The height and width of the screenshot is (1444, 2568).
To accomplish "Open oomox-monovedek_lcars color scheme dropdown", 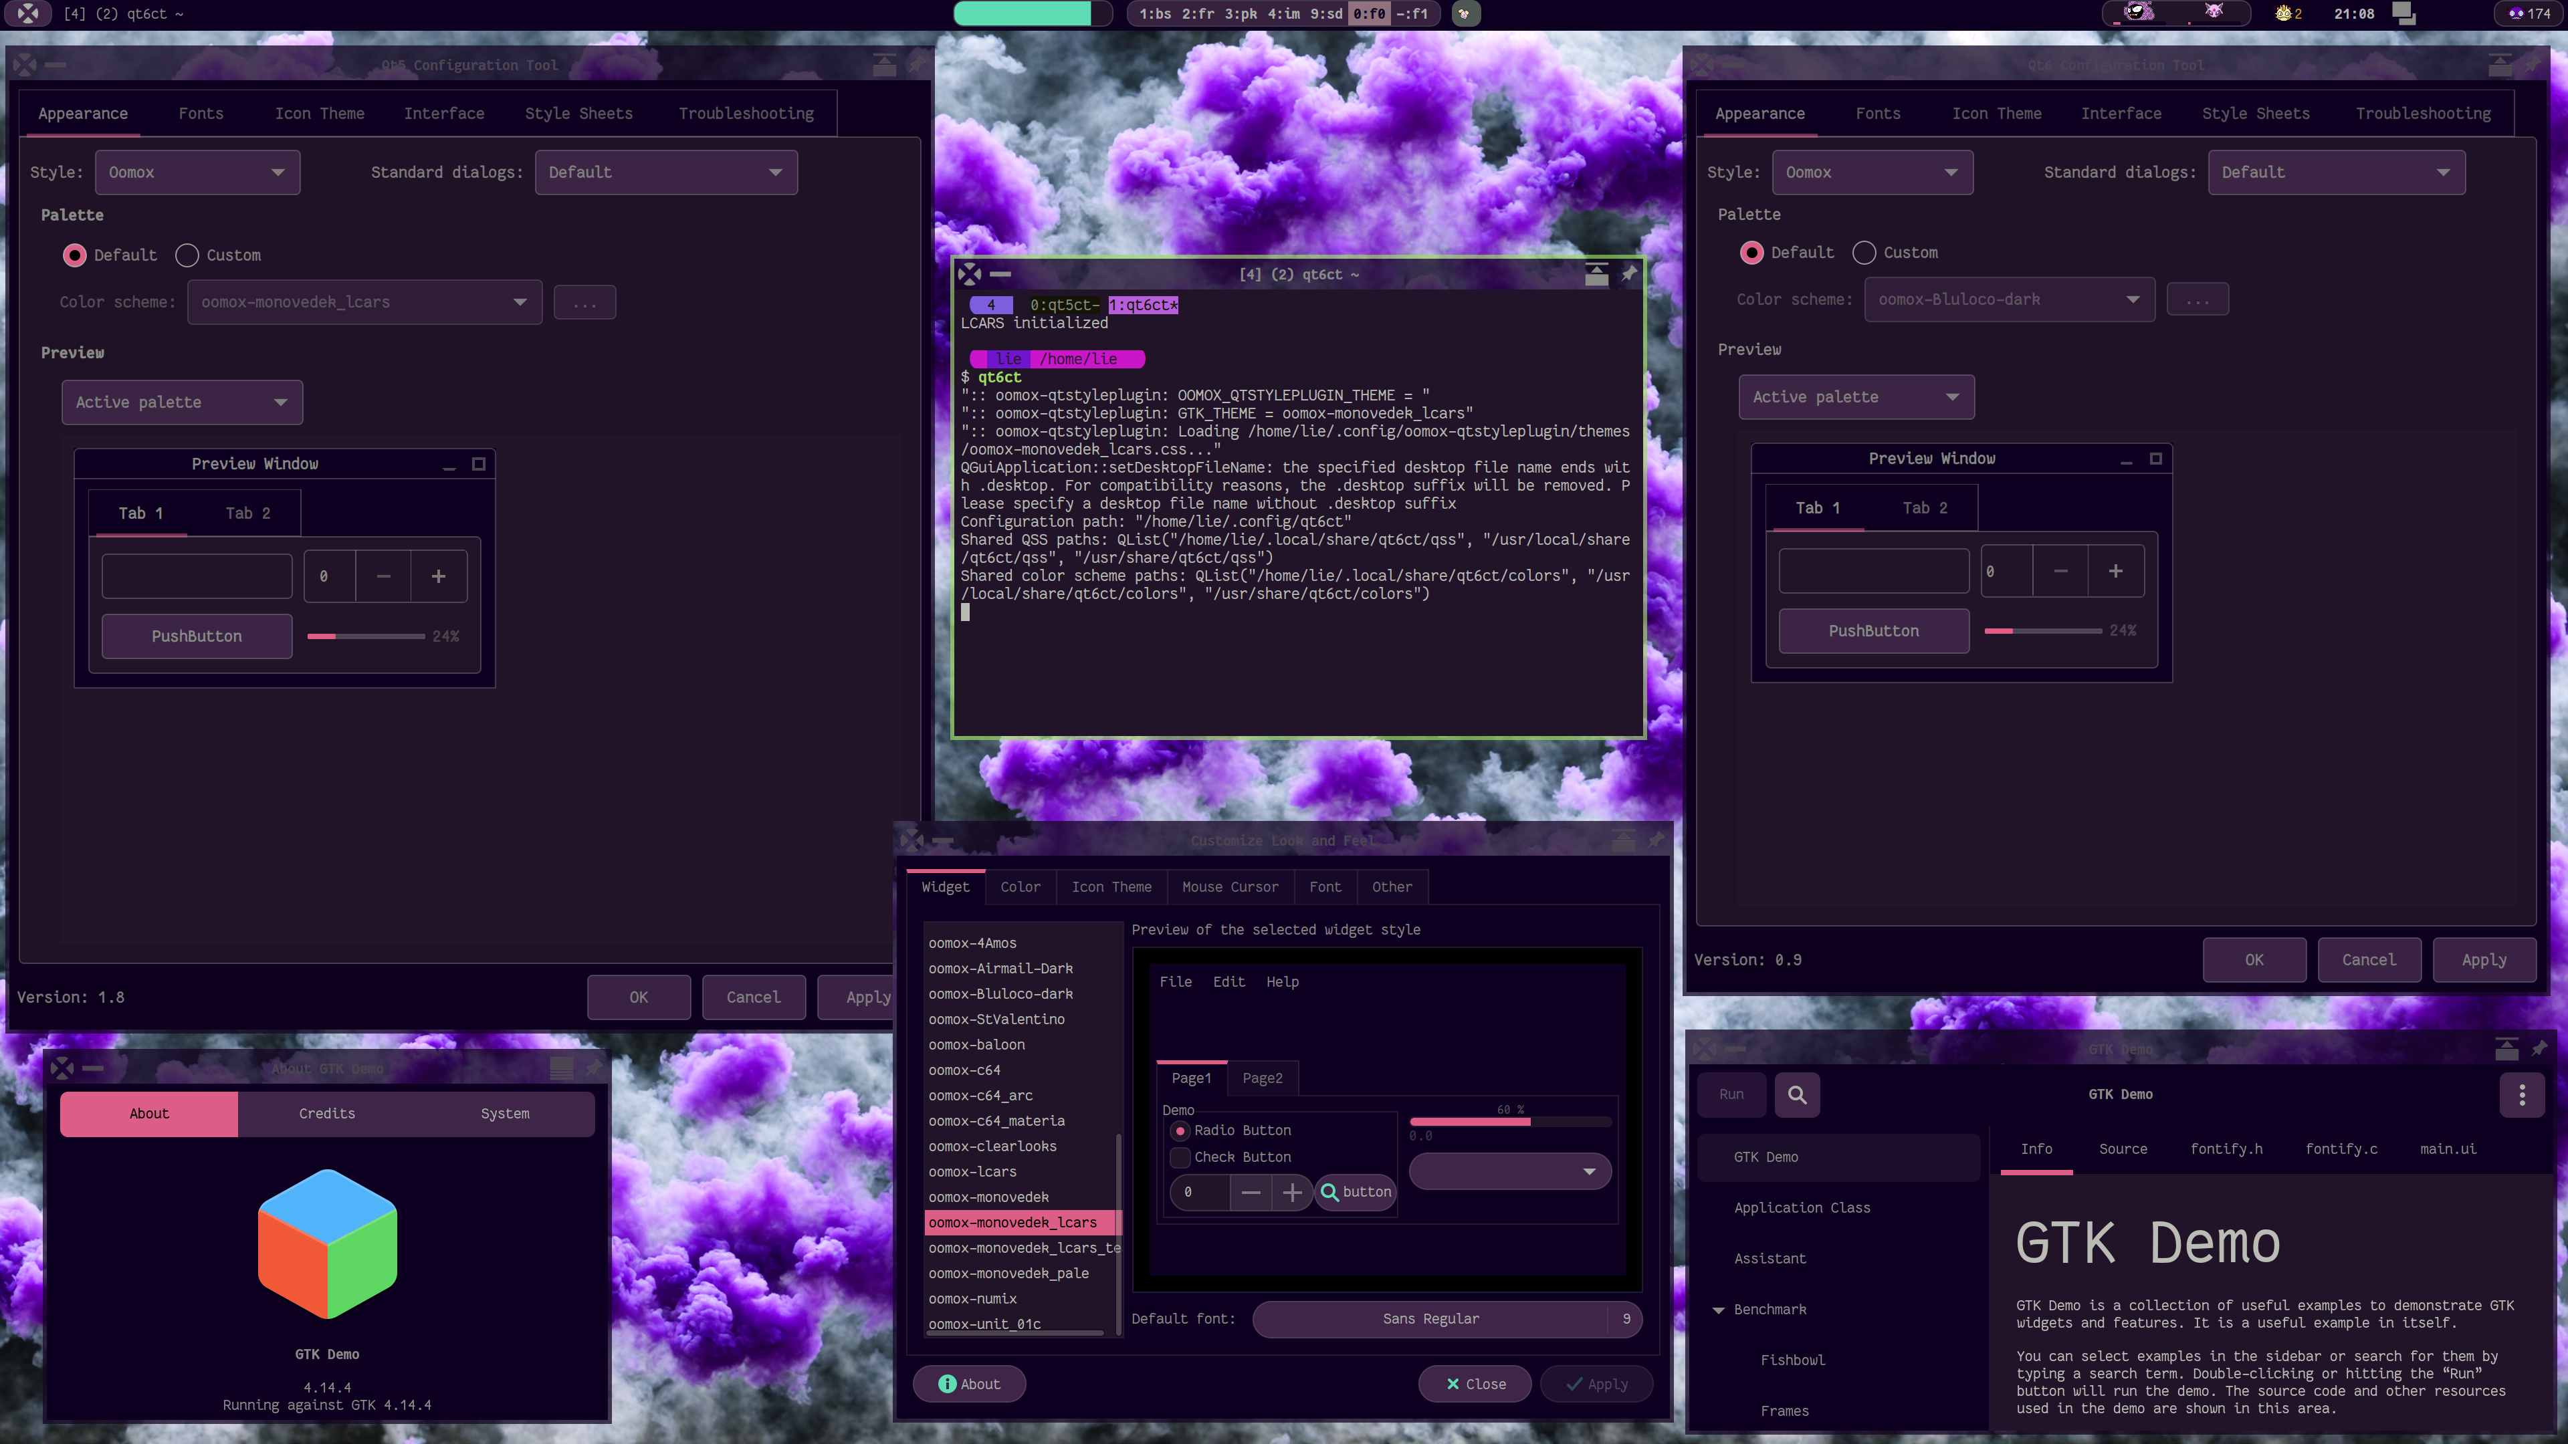I will [365, 302].
